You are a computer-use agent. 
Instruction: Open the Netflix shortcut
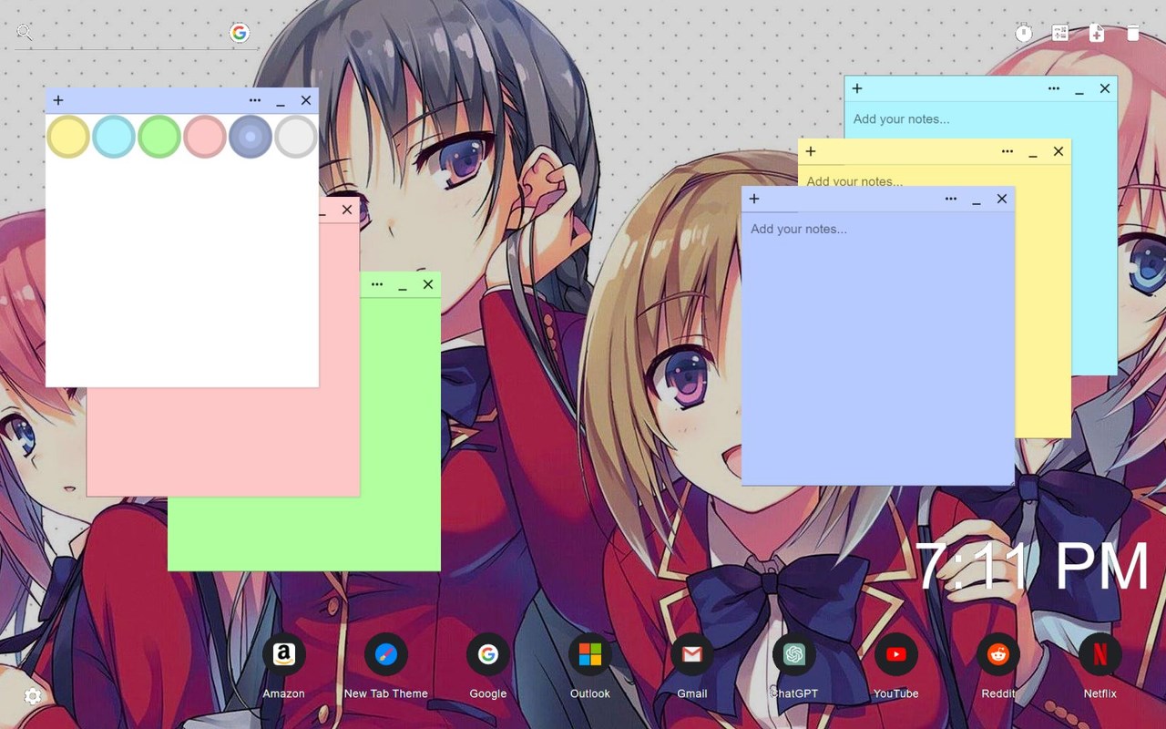[1100, 654]
